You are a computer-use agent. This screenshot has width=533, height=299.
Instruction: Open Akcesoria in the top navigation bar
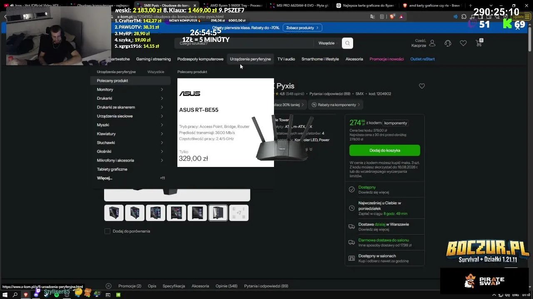[x=354, y=59]
